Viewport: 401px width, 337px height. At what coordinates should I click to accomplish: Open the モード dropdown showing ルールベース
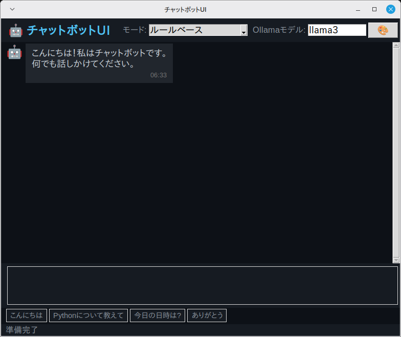coord(198,30)
